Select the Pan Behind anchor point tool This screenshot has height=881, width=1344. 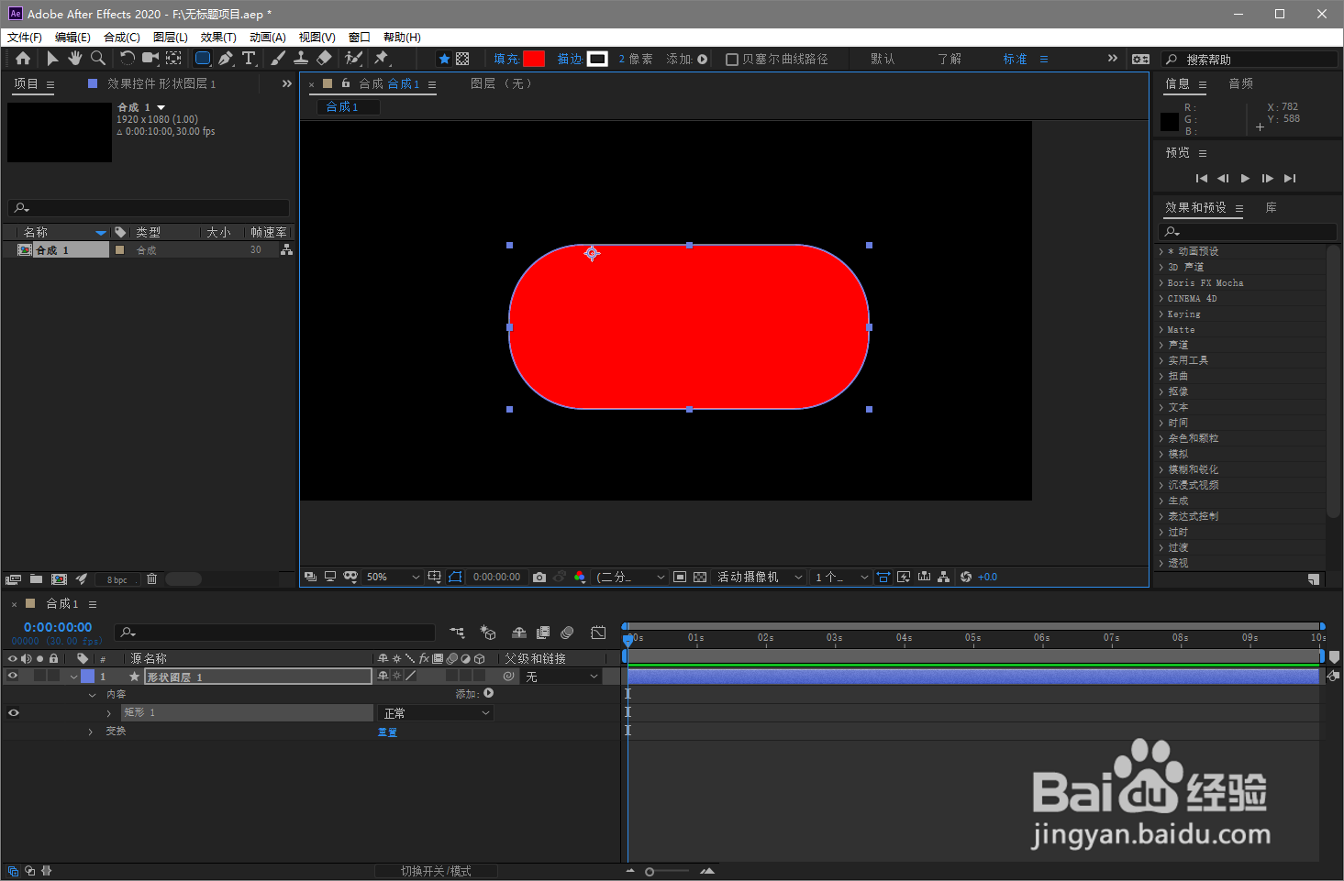(x=173, y=59)
